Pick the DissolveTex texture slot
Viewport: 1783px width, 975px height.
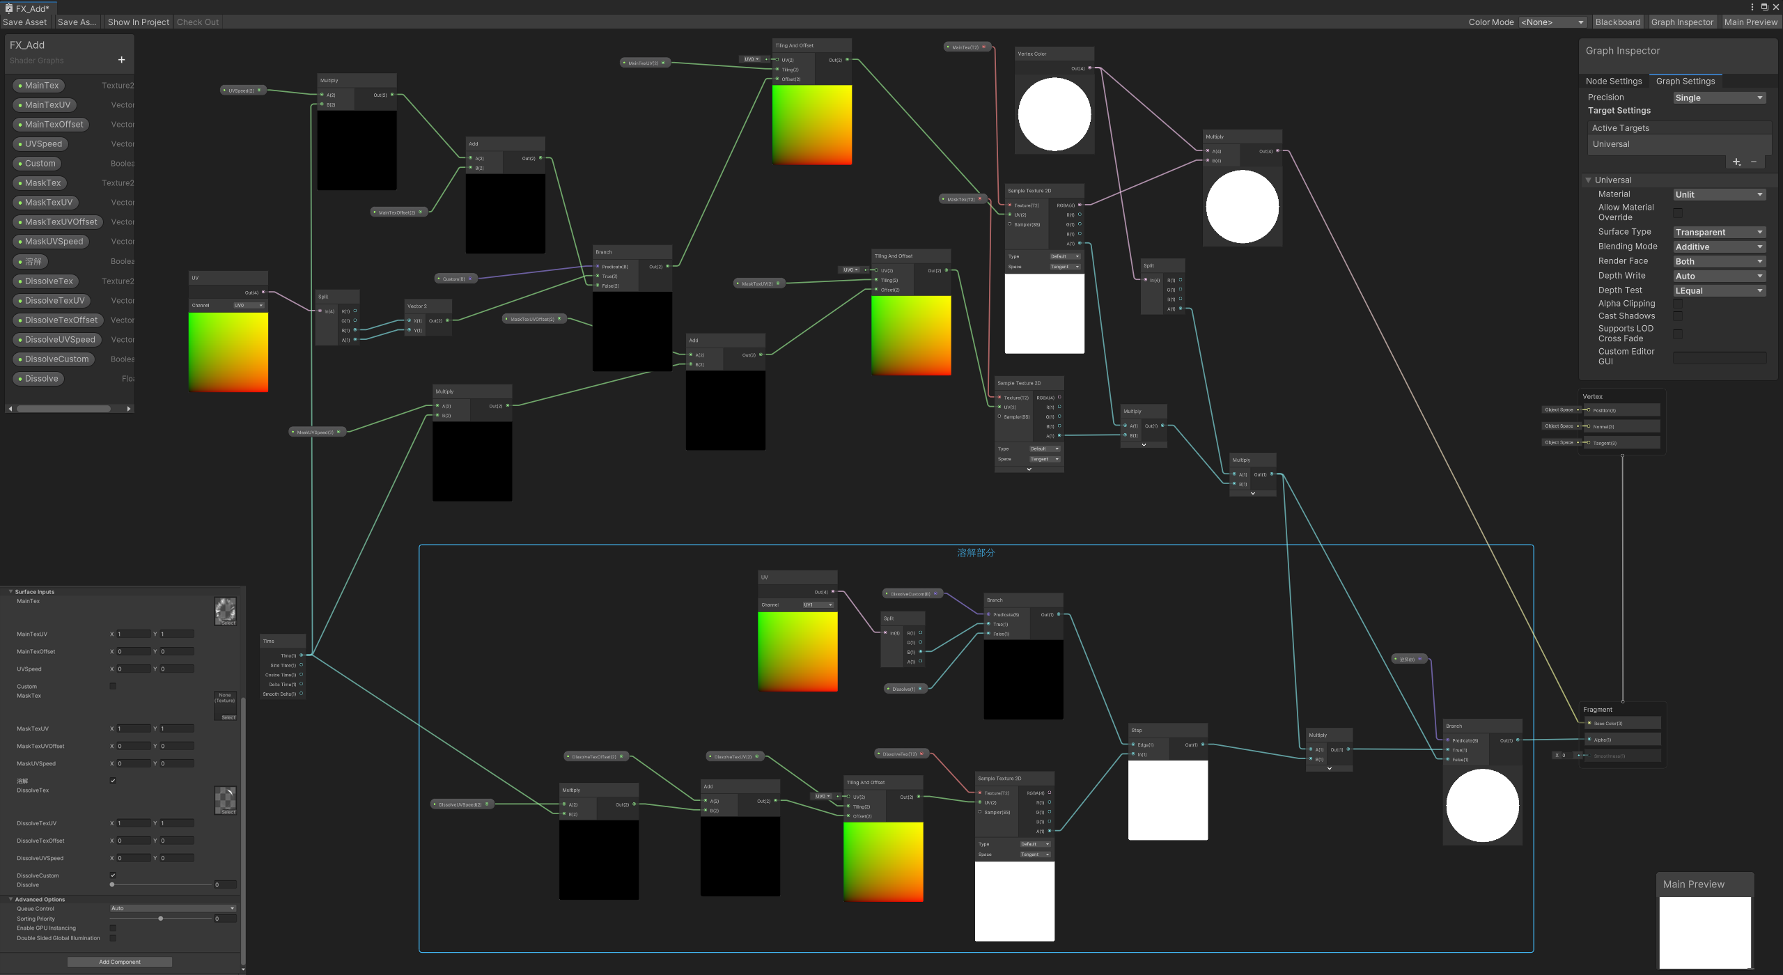[225, 800]
